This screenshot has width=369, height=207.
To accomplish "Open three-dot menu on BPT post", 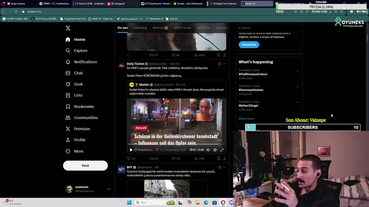I will 225,167.
